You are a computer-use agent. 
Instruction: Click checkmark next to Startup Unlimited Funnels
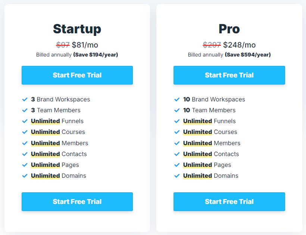(x=25, y=121)
